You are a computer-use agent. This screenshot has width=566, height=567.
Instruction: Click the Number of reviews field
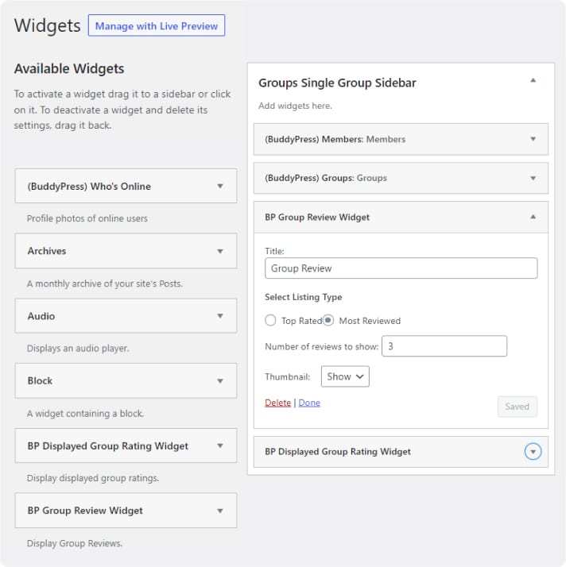point(444,346)
